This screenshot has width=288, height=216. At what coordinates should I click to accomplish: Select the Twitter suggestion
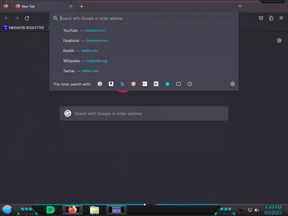144,71
